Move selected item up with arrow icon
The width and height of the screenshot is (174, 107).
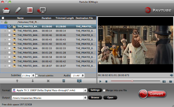(17, 81)
